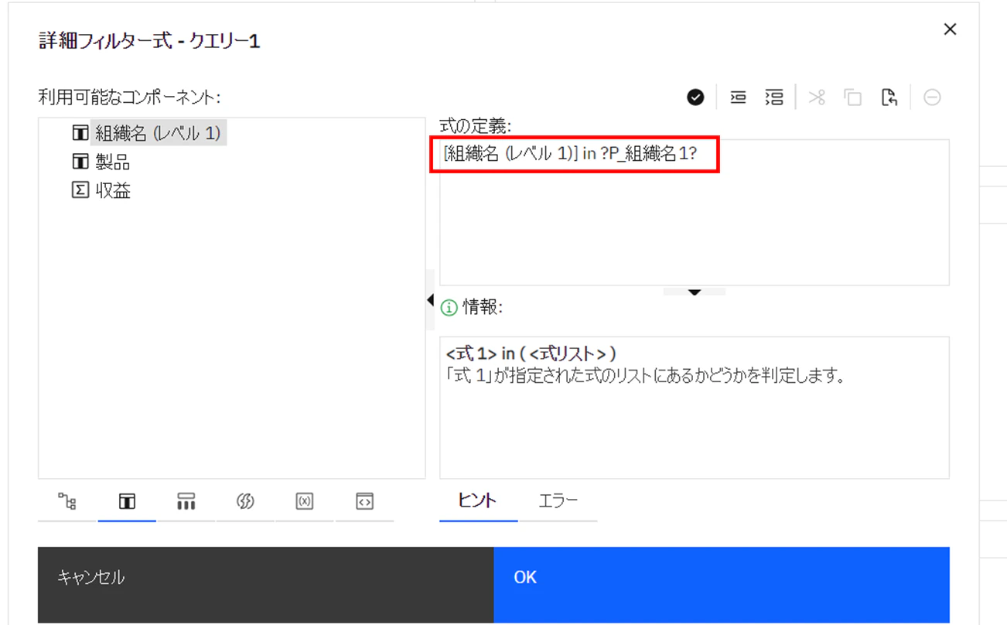
Task: Open the macros code-bracket tab
Action: (364, 502)
